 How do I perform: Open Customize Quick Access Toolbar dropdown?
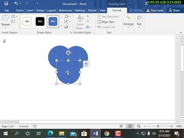pyautogui.click(x=37, y=3)
